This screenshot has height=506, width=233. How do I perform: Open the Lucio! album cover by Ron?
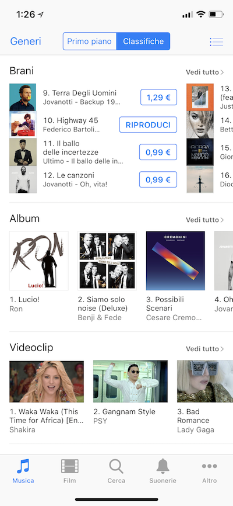tap(39, 261)
